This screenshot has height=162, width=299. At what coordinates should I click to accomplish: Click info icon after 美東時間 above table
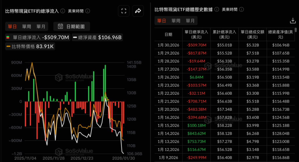pos(241,9)
